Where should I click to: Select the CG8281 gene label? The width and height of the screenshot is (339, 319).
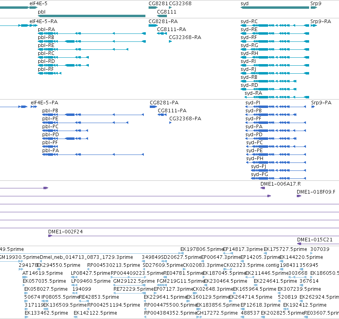158,4
